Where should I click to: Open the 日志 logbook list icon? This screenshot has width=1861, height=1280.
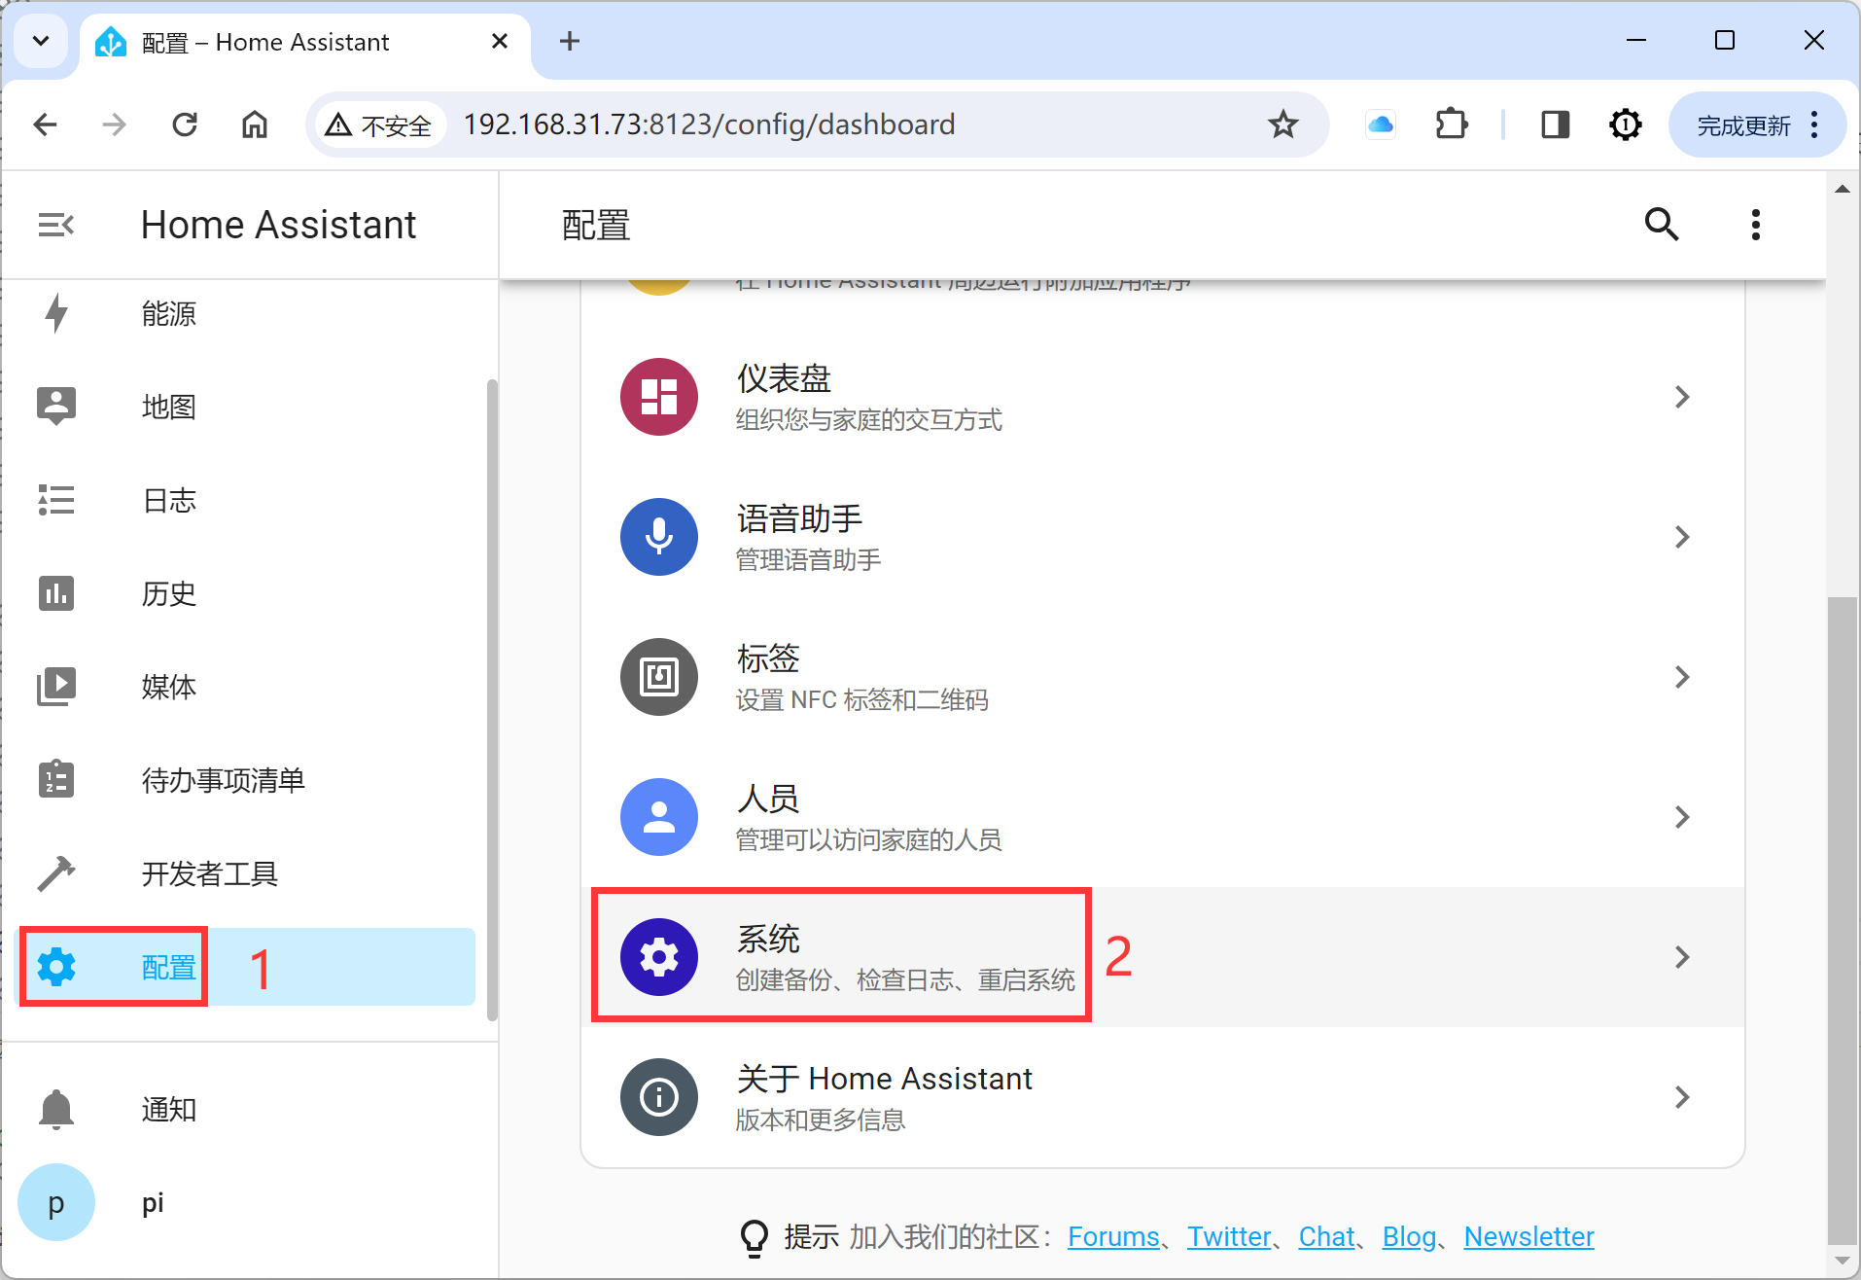(x=56, y=500)
